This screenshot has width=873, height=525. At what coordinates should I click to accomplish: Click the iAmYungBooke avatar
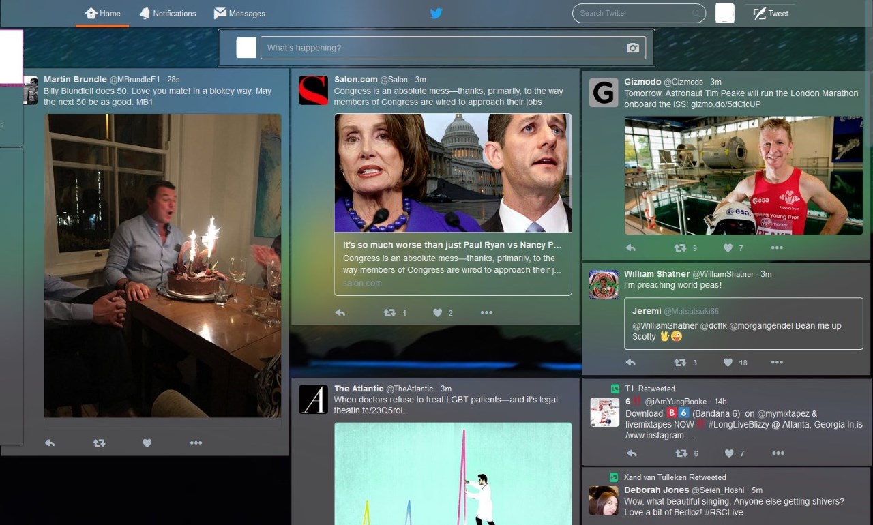[605, 412]
